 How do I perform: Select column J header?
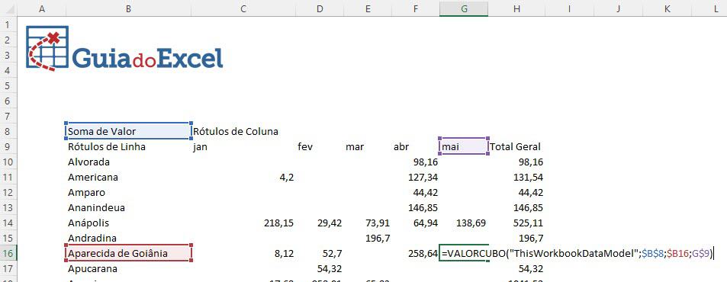point(618,8)
